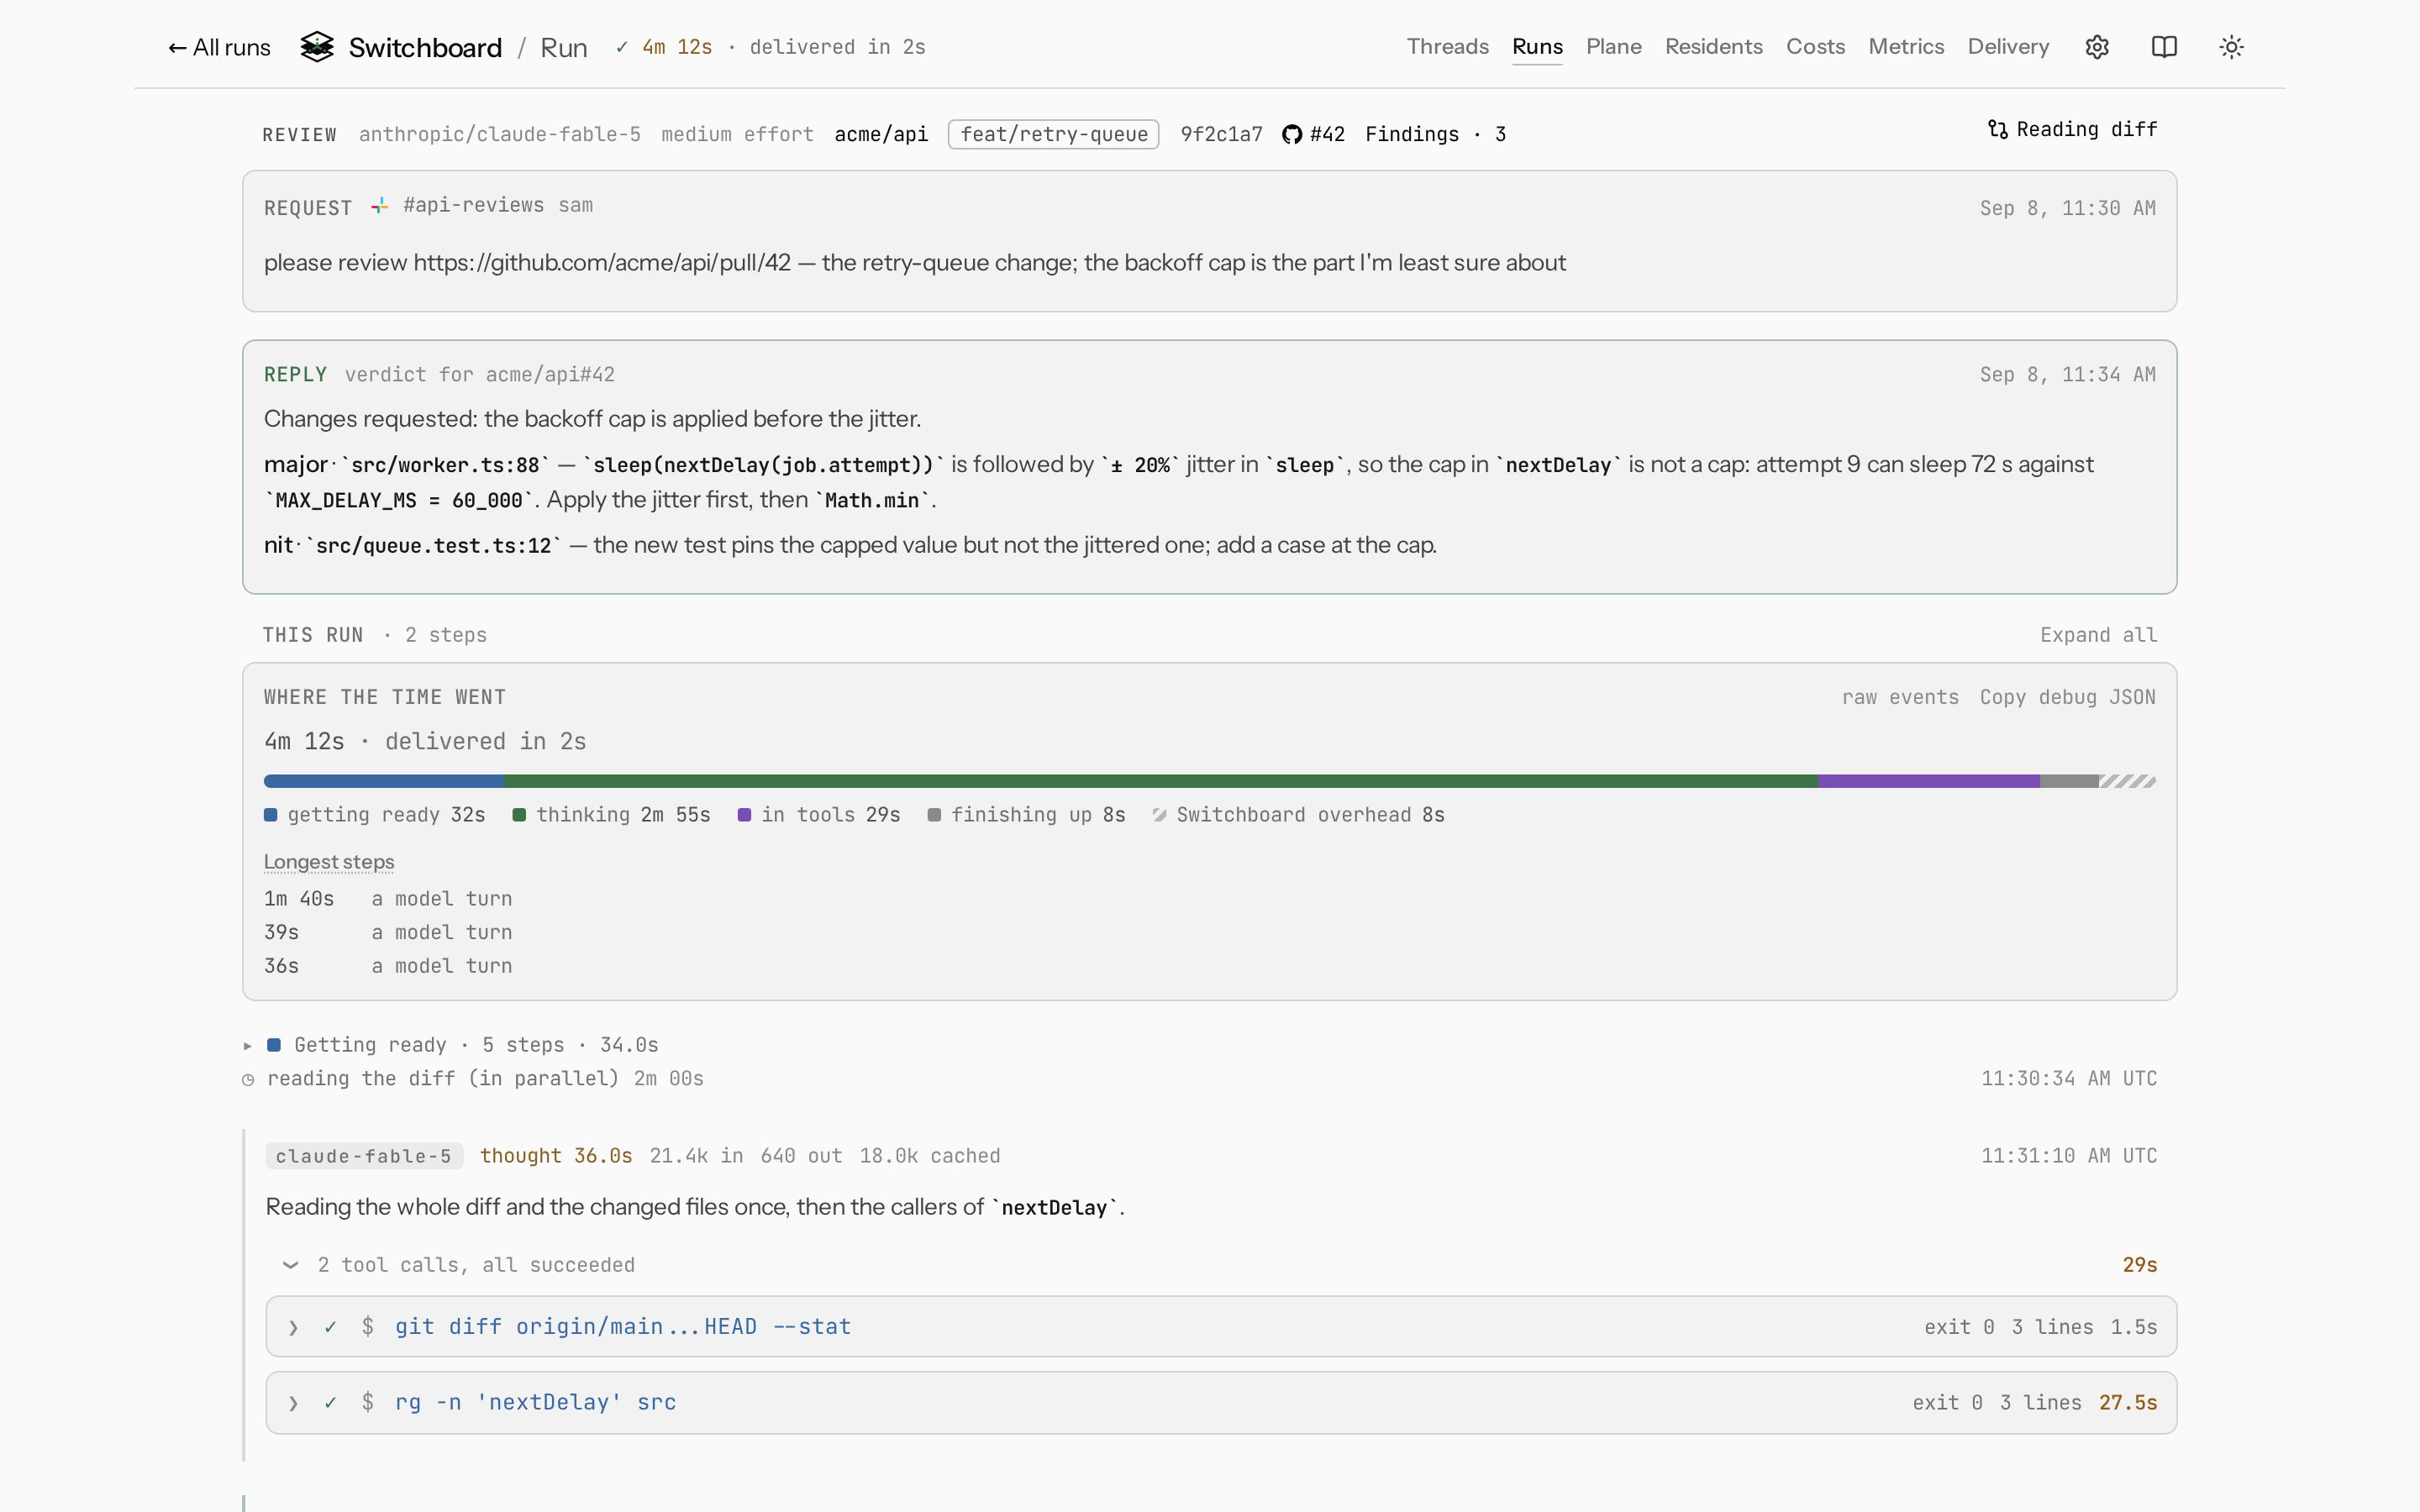This screenshot has width=2420, height=1512.
Task: Click Expand all steps
Action: (2098, 635)
